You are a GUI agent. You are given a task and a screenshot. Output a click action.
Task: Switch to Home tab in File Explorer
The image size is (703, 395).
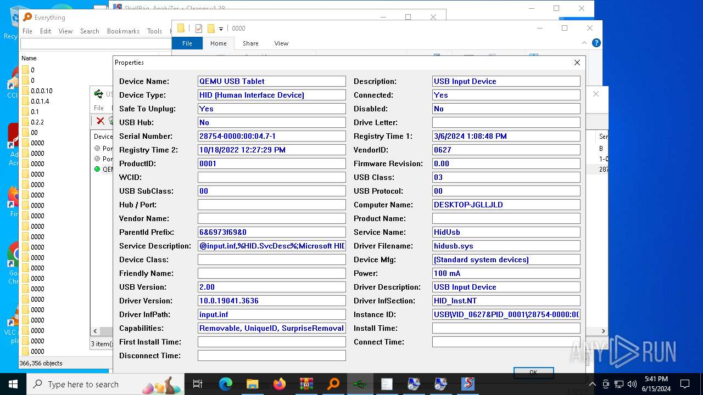coord(218,43)
